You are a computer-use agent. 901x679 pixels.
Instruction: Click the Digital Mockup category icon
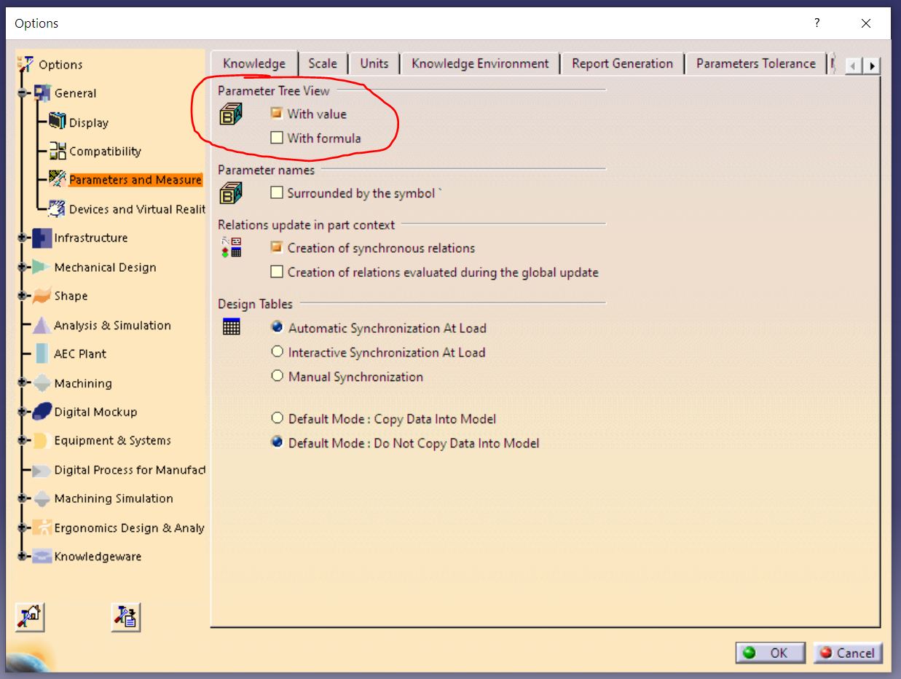coord(42,412)
